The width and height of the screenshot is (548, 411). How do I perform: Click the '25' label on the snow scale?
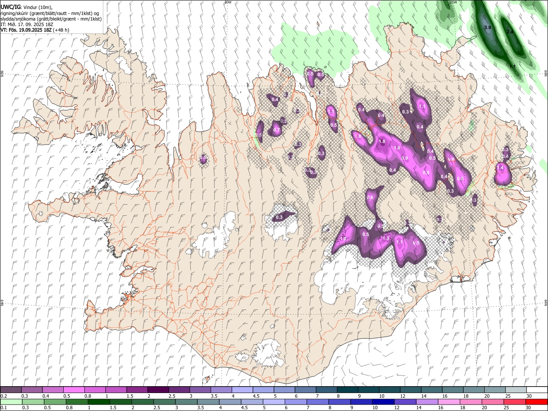pyautogui.click(x=507, y=396)
